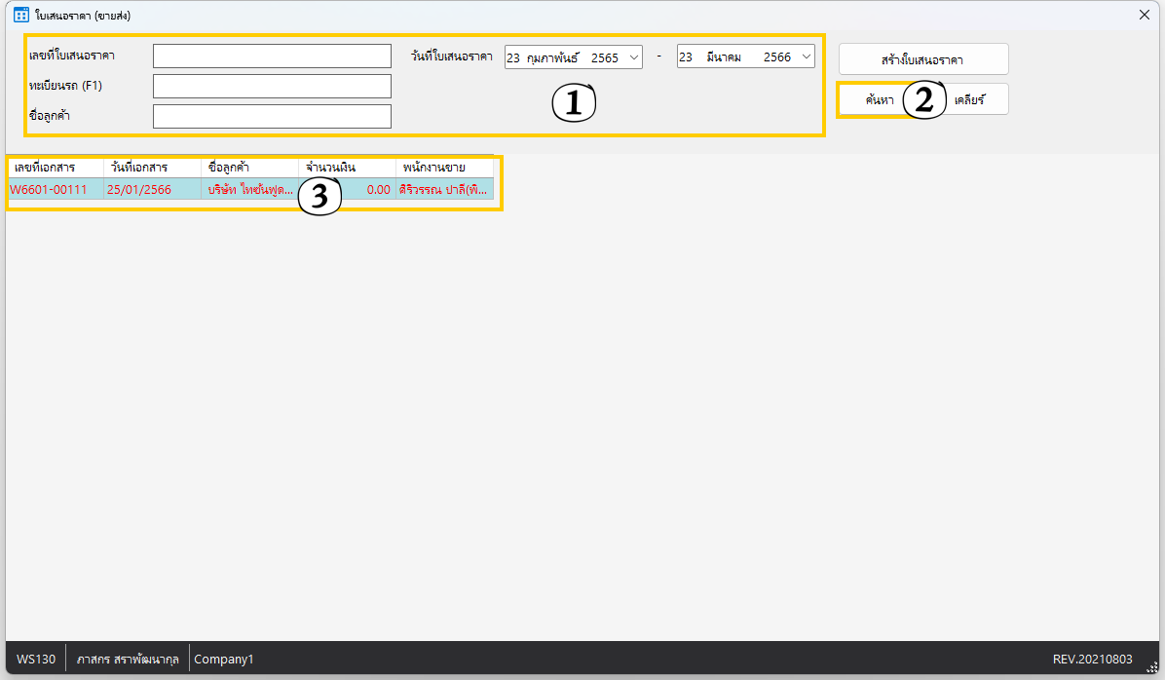The height and width of the screenshot is (680, 1165).
Task: Click the quotation window icon in title bar
Action: [20, 15]
